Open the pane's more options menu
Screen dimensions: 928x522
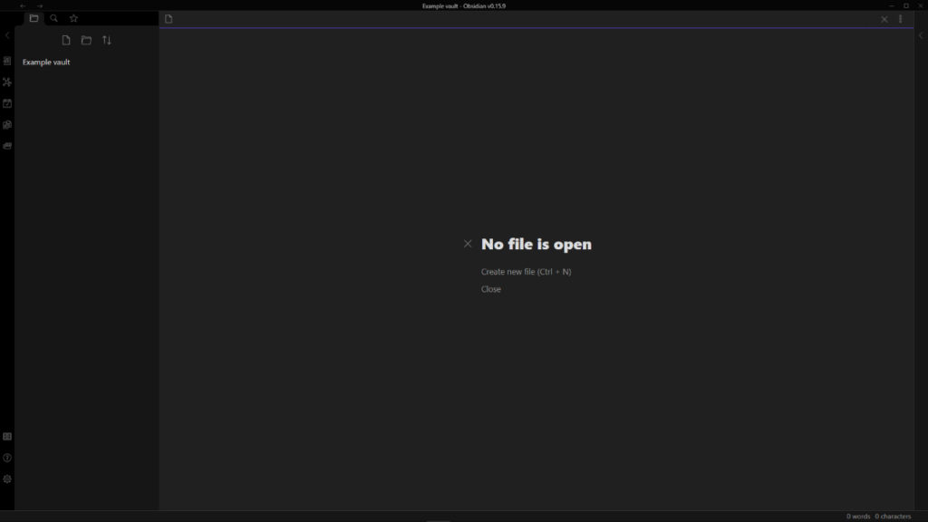[900, 18]
